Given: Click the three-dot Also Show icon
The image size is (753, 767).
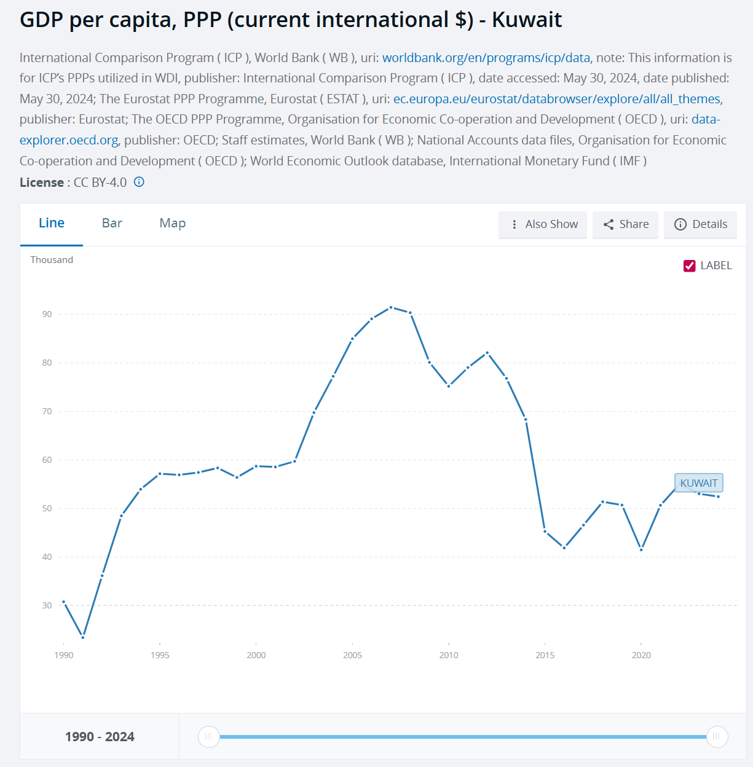Looking at the screenshot, I should point(514,225).
